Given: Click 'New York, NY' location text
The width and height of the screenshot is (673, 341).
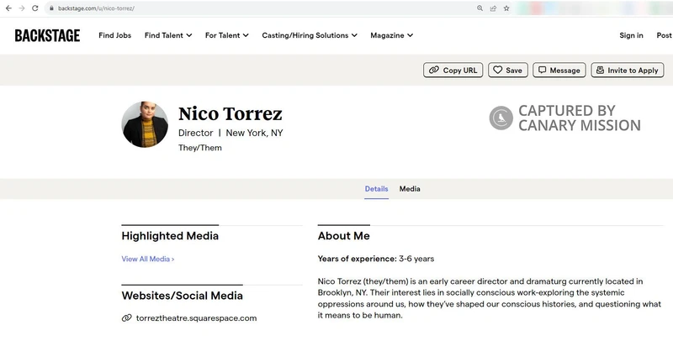Looking at the screenshot, I should click(x=254, y=133).
